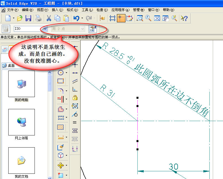
Task: Select the ruler measure tool
Action: pyautogui.click(x=61, y=137)
